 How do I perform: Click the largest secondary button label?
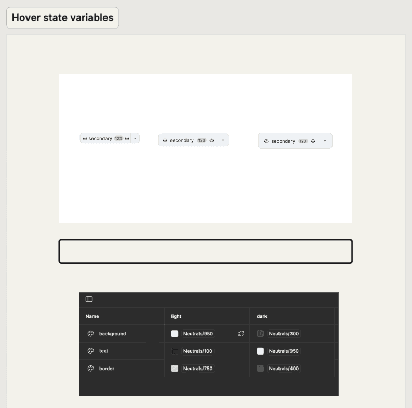283,141
